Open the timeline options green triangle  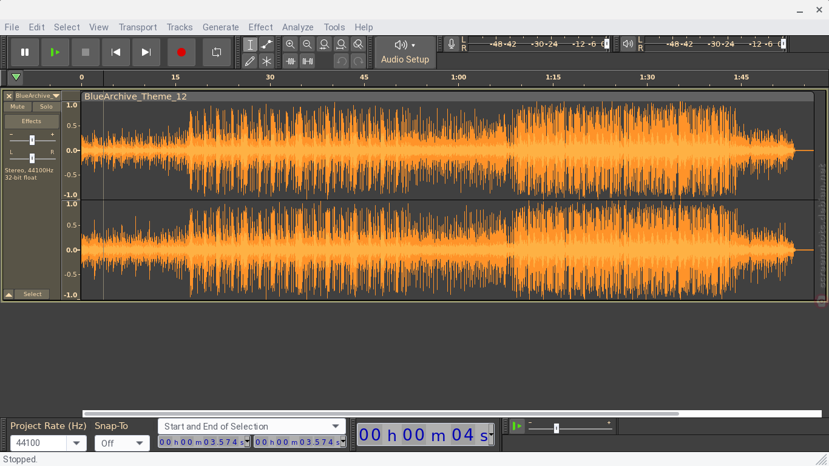click(x=16, y=77)
